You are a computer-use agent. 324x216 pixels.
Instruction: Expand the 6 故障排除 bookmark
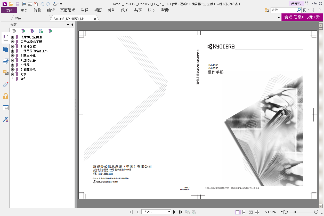[x=12, y=70]
